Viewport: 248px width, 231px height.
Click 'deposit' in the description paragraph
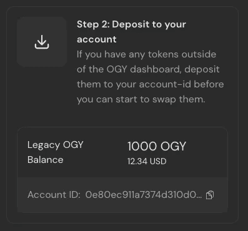[202, 69]
